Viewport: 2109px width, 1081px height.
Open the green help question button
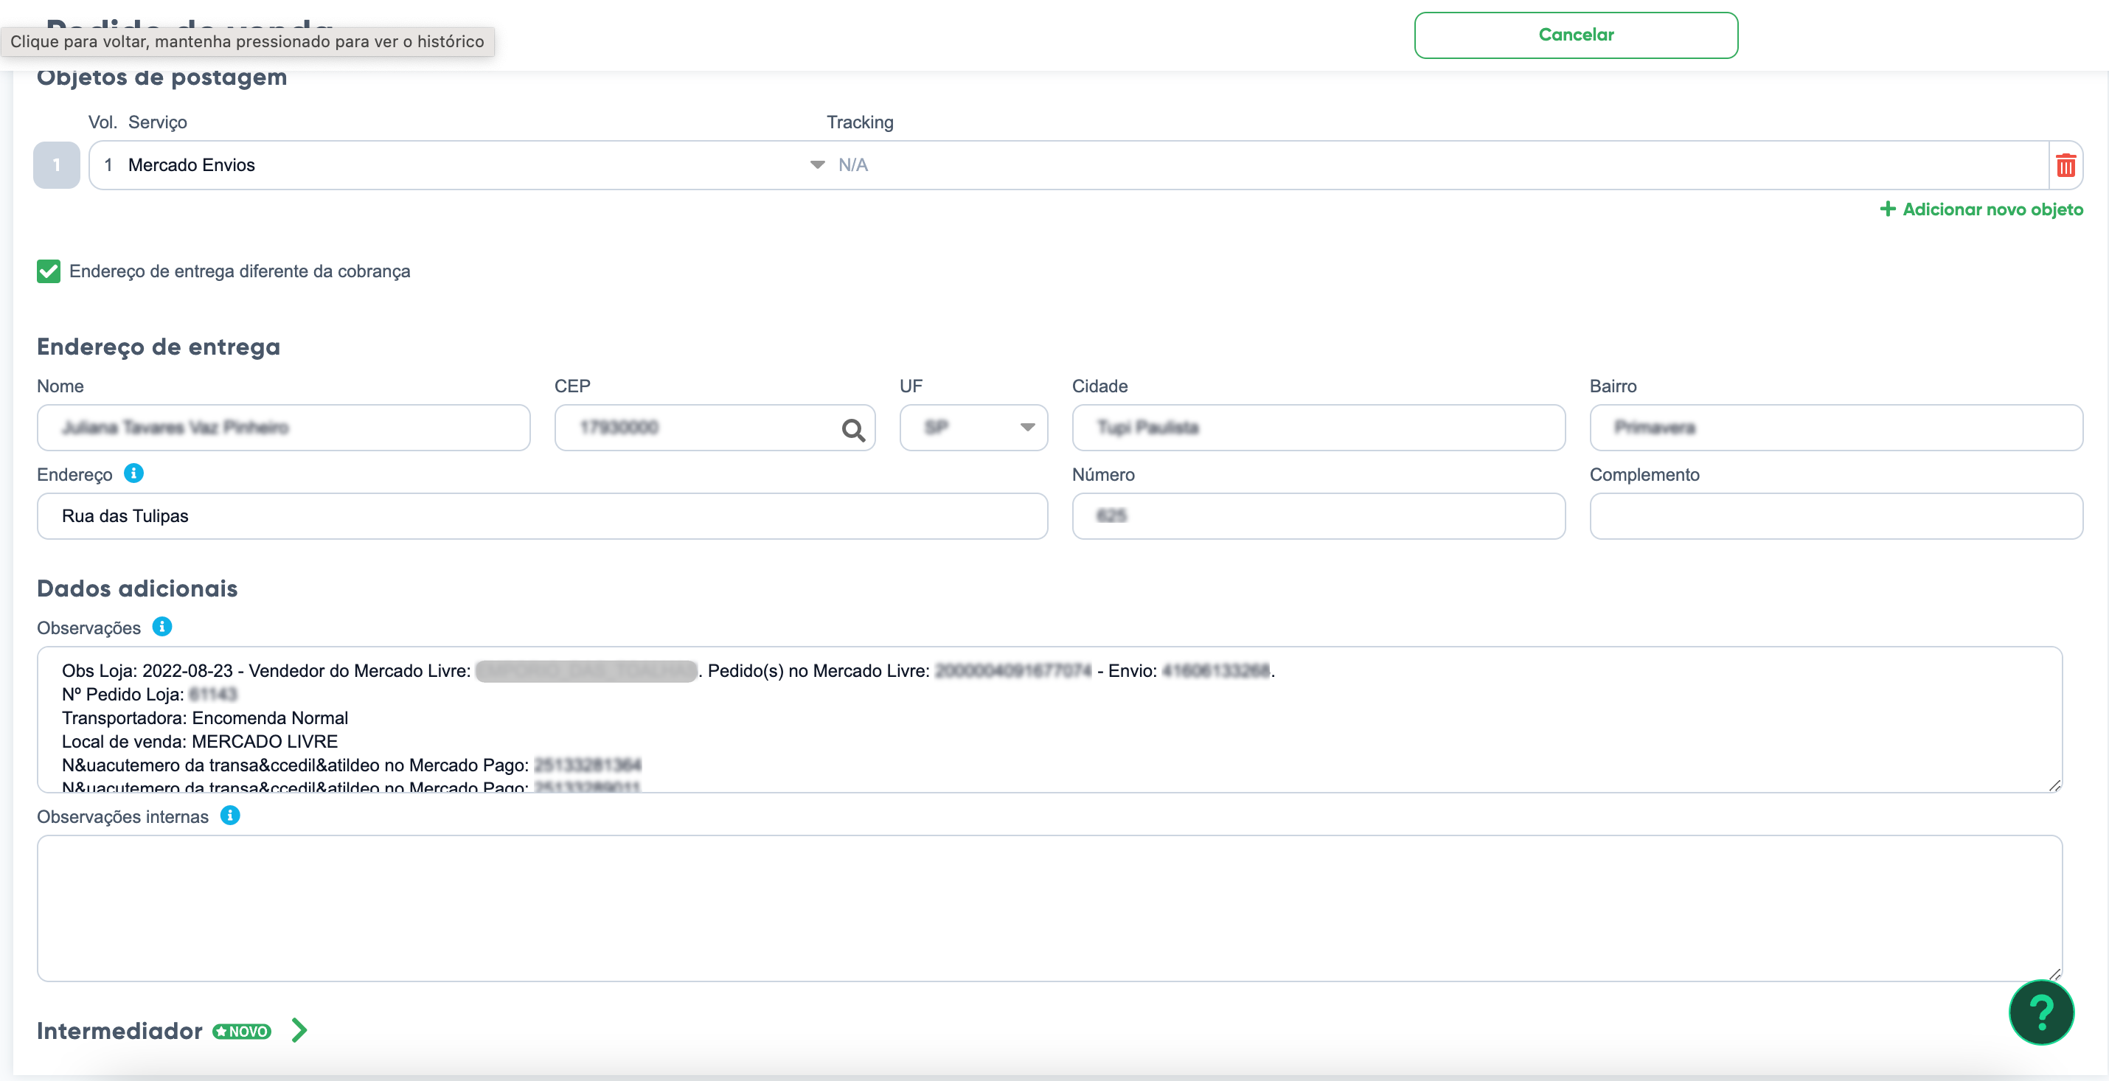(2041, 1012)
